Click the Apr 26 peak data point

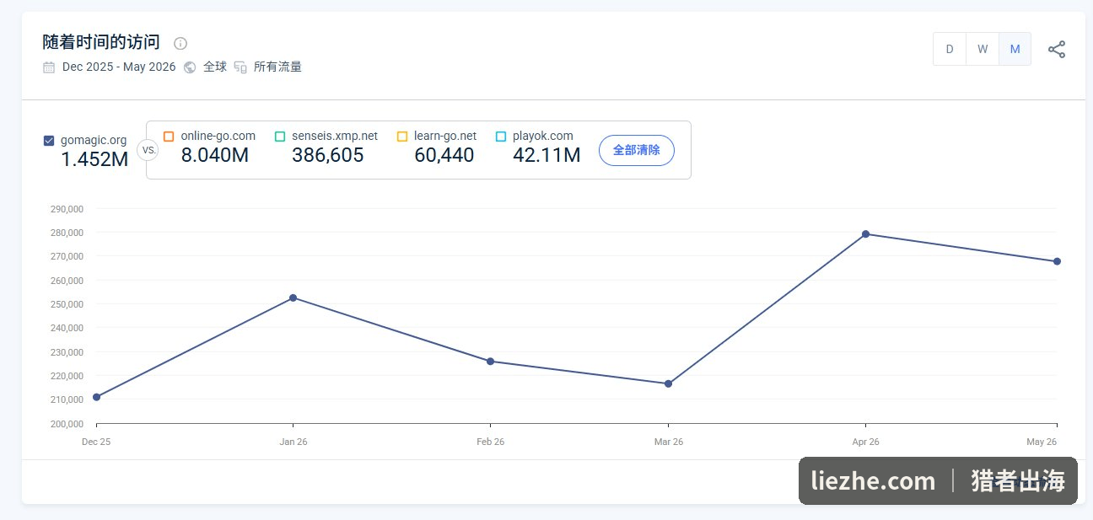[865, 234]
